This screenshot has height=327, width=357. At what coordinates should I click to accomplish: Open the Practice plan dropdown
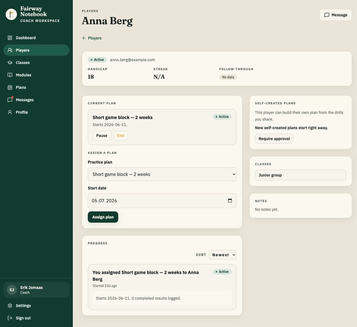point(162,174)
